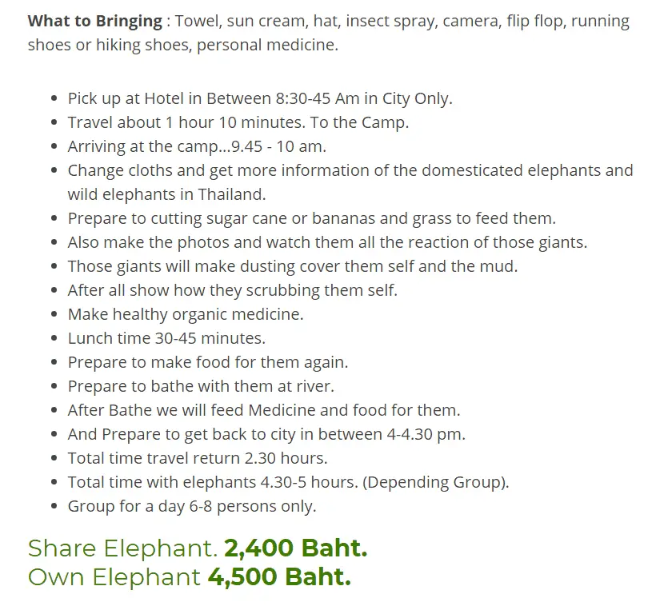656x610 pixels.
Task: Click 'After Bathe we will feed Medicine' line
Action: tap(263, 410)
